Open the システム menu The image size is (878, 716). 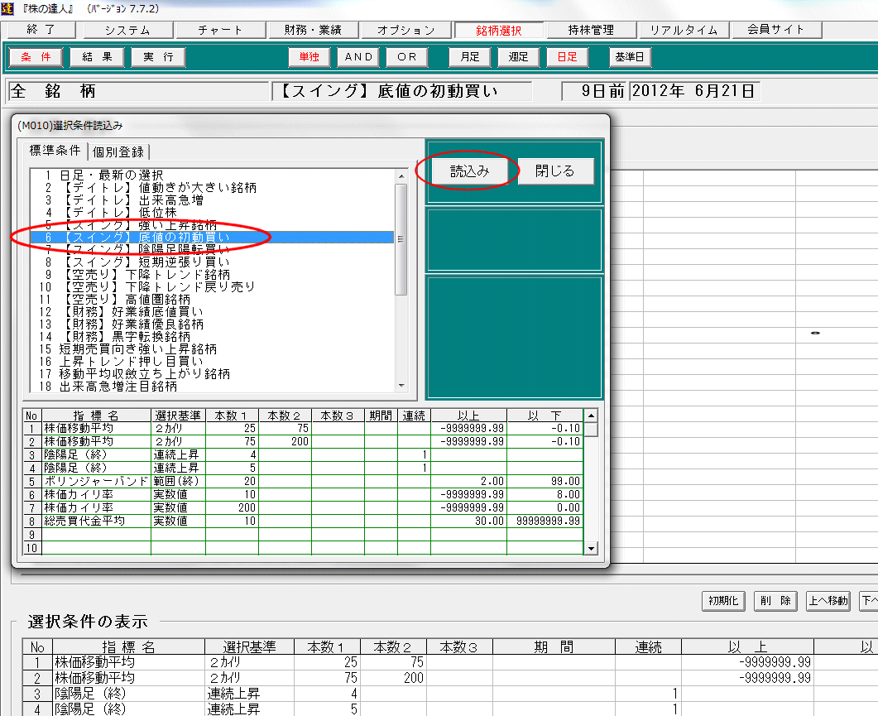pos(127,30)
